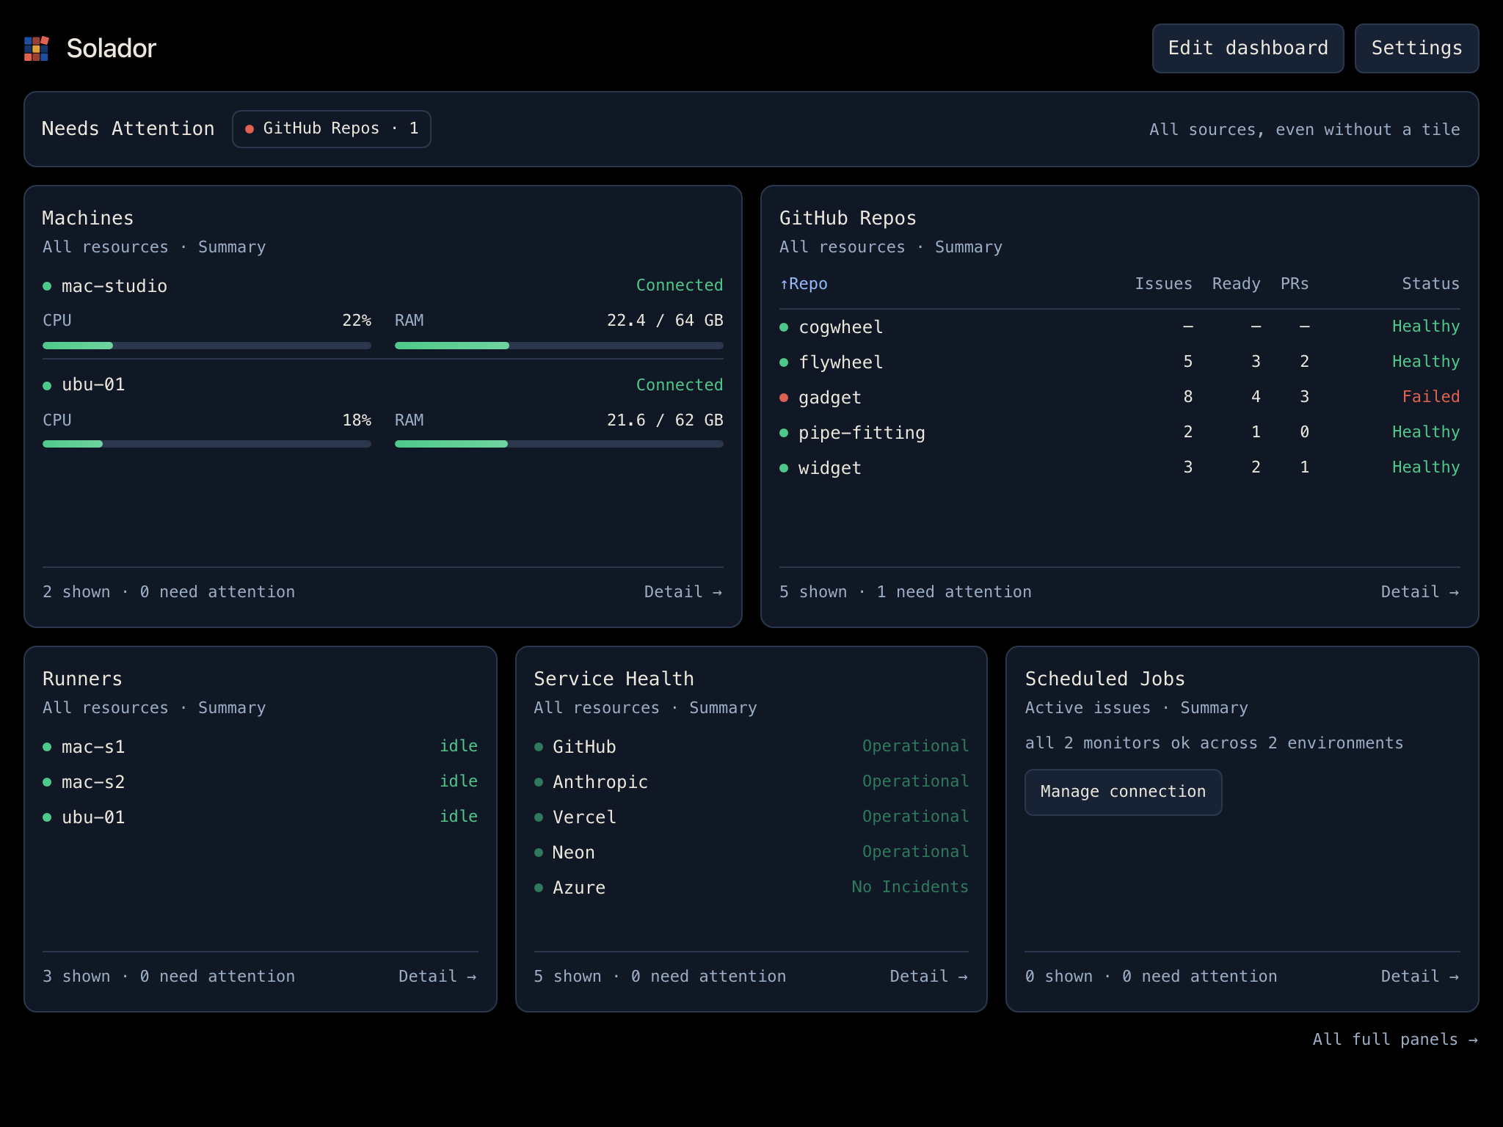Image resolution: width=1503 pixels, height=1127 pixels.
Task: Click the status dot beside flywheel
Action: click(784, 362)
